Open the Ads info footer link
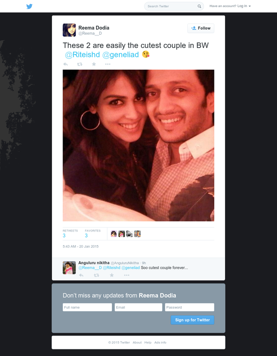Screen dimensions: 277x356 click(x=160, y=342)
